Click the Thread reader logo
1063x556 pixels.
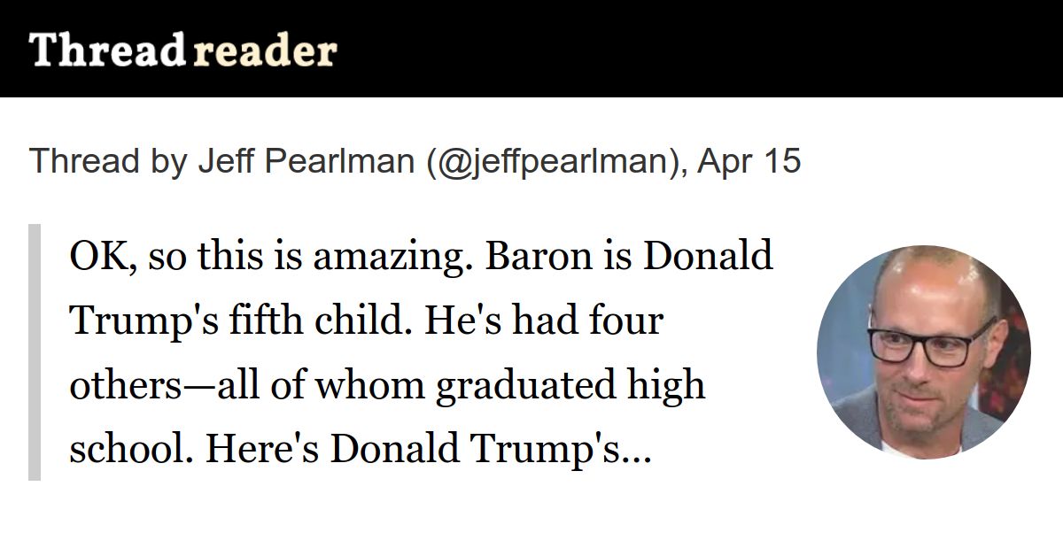point(183,50)
